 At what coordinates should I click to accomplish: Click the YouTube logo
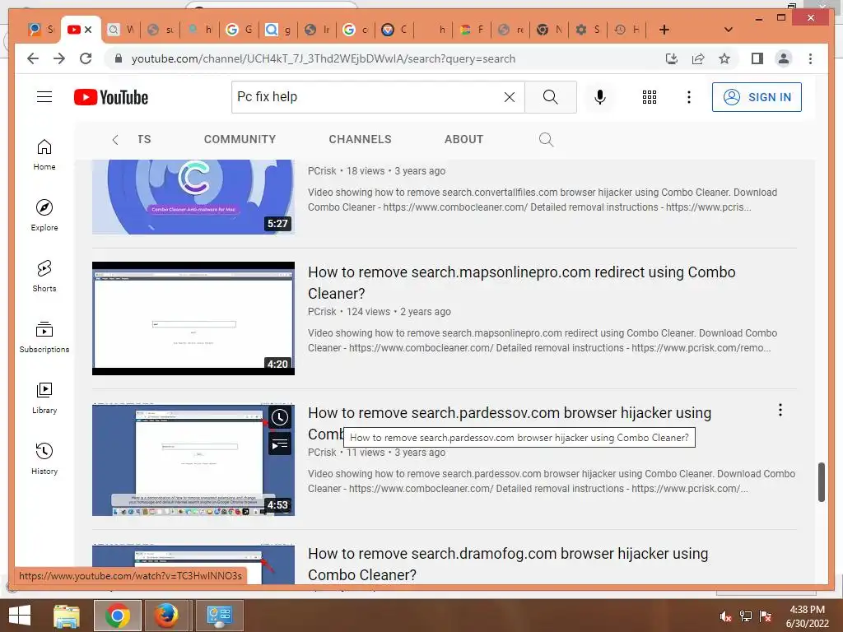click(x=111, y=97)
